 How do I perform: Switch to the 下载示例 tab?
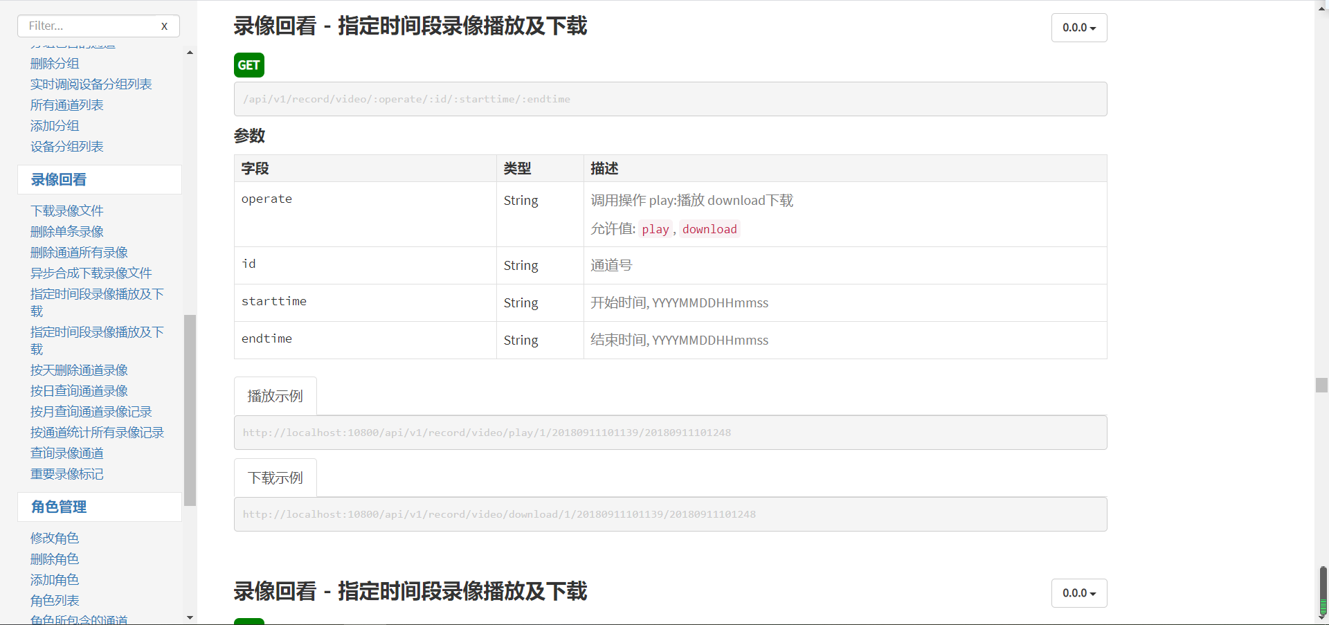point(275,478)
